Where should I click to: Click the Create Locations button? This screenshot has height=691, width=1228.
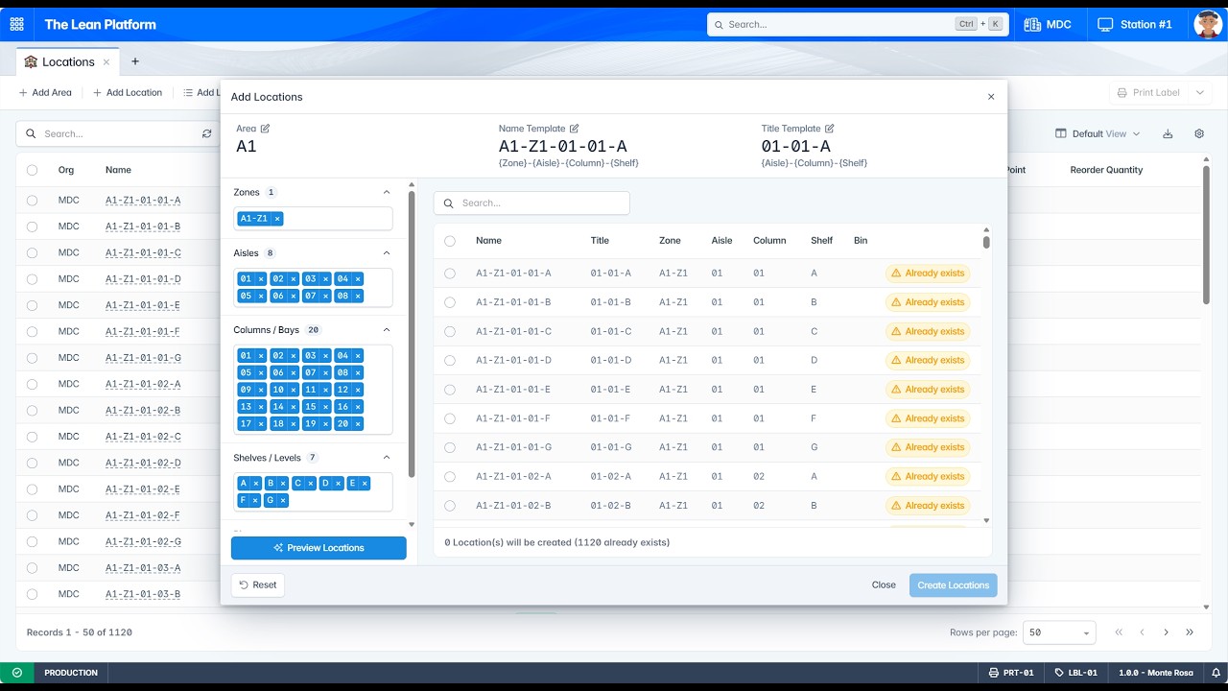(953, 585)
